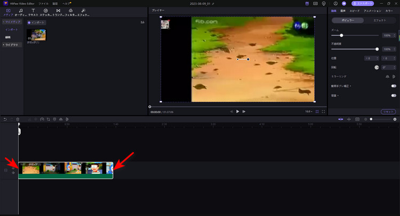Open the オーディオ audio music-note icon
The image size is (400, 216).
[x=20, y=12]
